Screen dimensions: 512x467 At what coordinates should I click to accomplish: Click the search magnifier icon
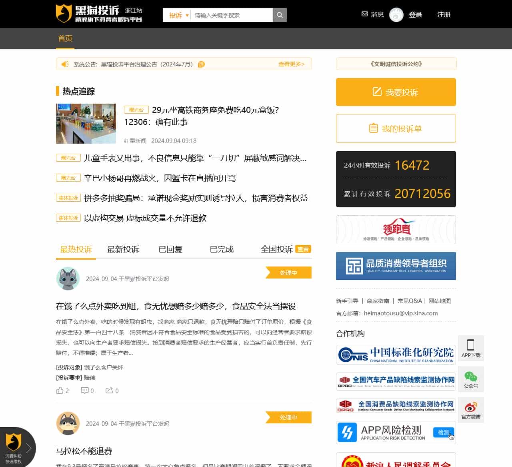click(279, 14)
